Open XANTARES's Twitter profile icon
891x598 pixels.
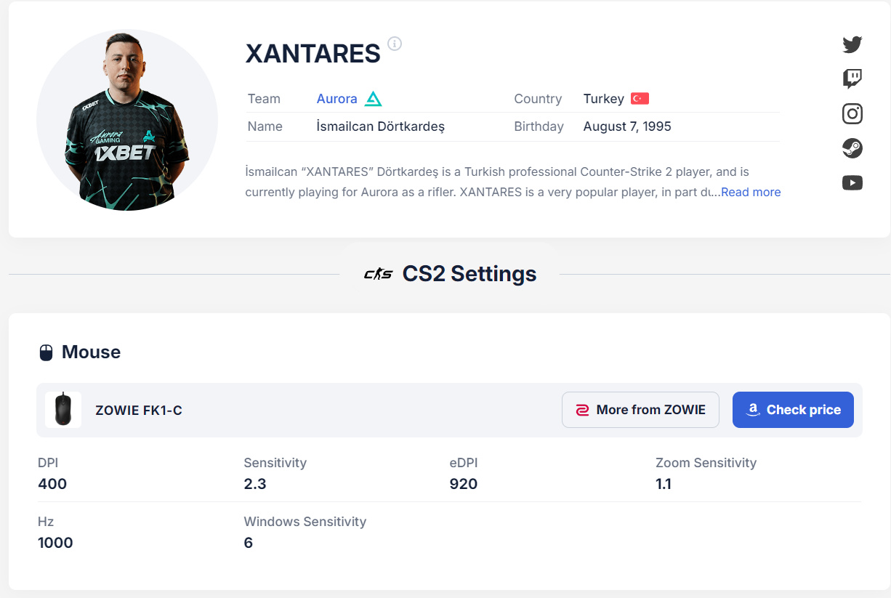pyautogui.click(x=852, y=44)
